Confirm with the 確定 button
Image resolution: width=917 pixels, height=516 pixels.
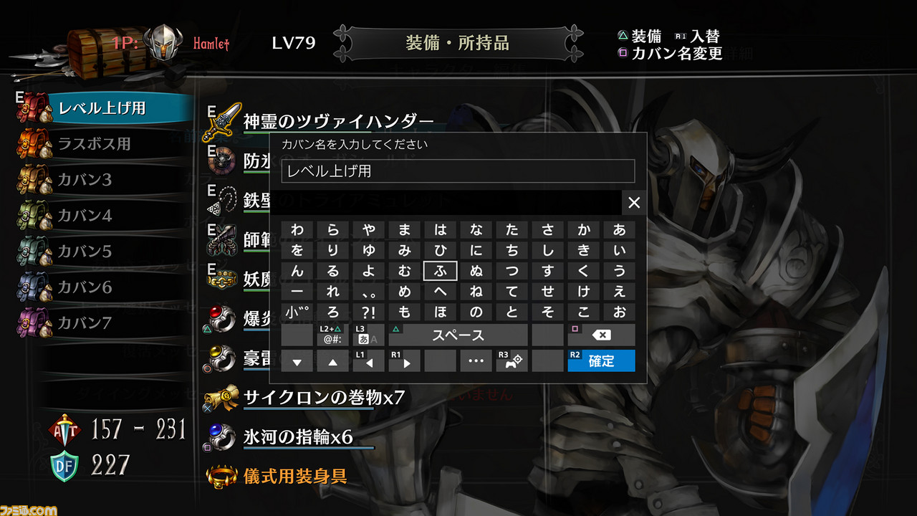(601, 360)
